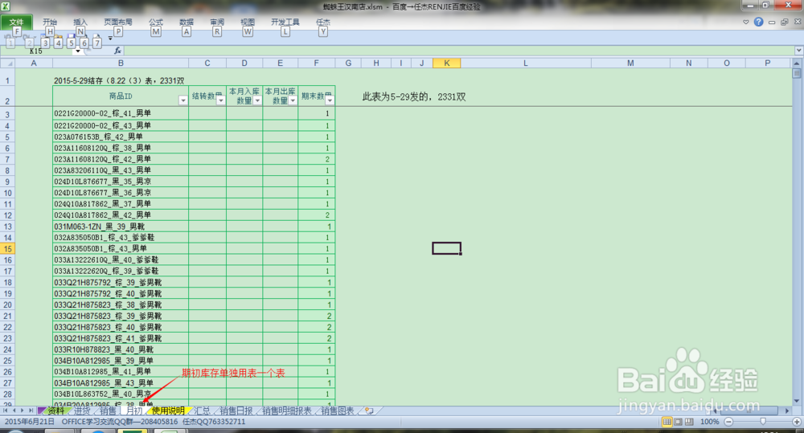This screenshot has height=433, width=804.
Task: Click inside the formula bar
Action: 459,51
